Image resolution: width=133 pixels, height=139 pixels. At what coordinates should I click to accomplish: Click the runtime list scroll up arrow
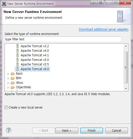pyautogui.click(x=126, y=46)
